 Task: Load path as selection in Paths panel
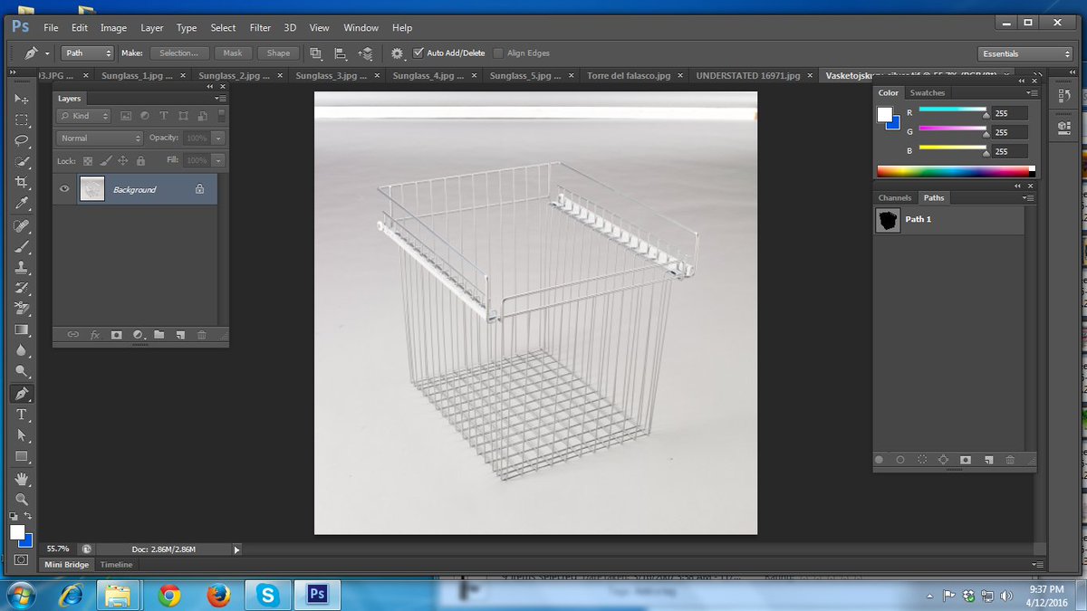click(922, 460)
